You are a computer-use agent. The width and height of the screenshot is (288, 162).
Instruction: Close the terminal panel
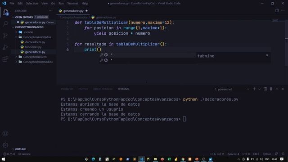pyautogui.click(x=283, y=89)
